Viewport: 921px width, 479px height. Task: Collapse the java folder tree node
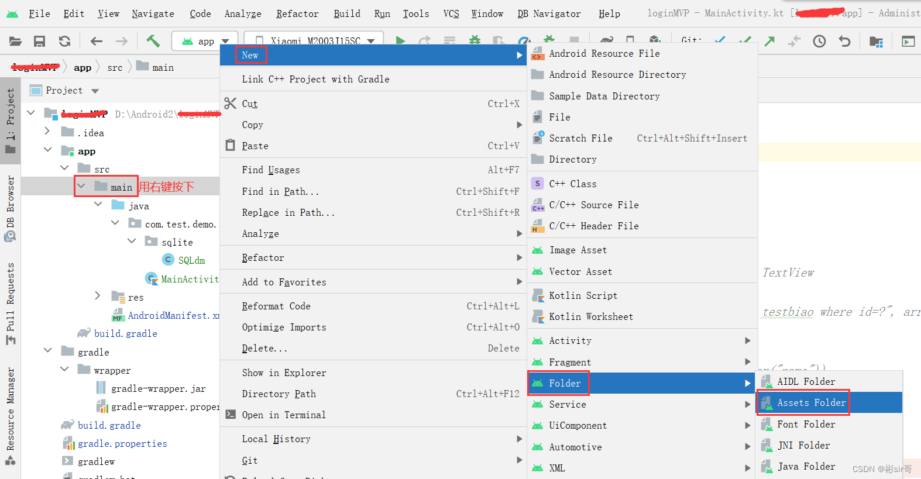coord(98,205)
